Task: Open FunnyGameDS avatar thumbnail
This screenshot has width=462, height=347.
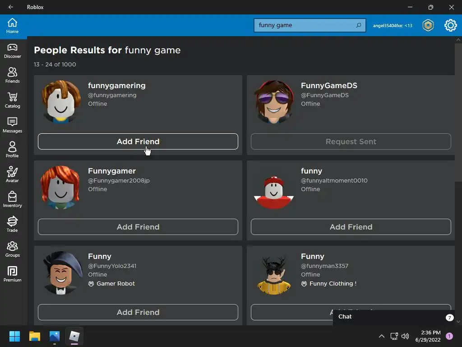Action: point(274,102)
